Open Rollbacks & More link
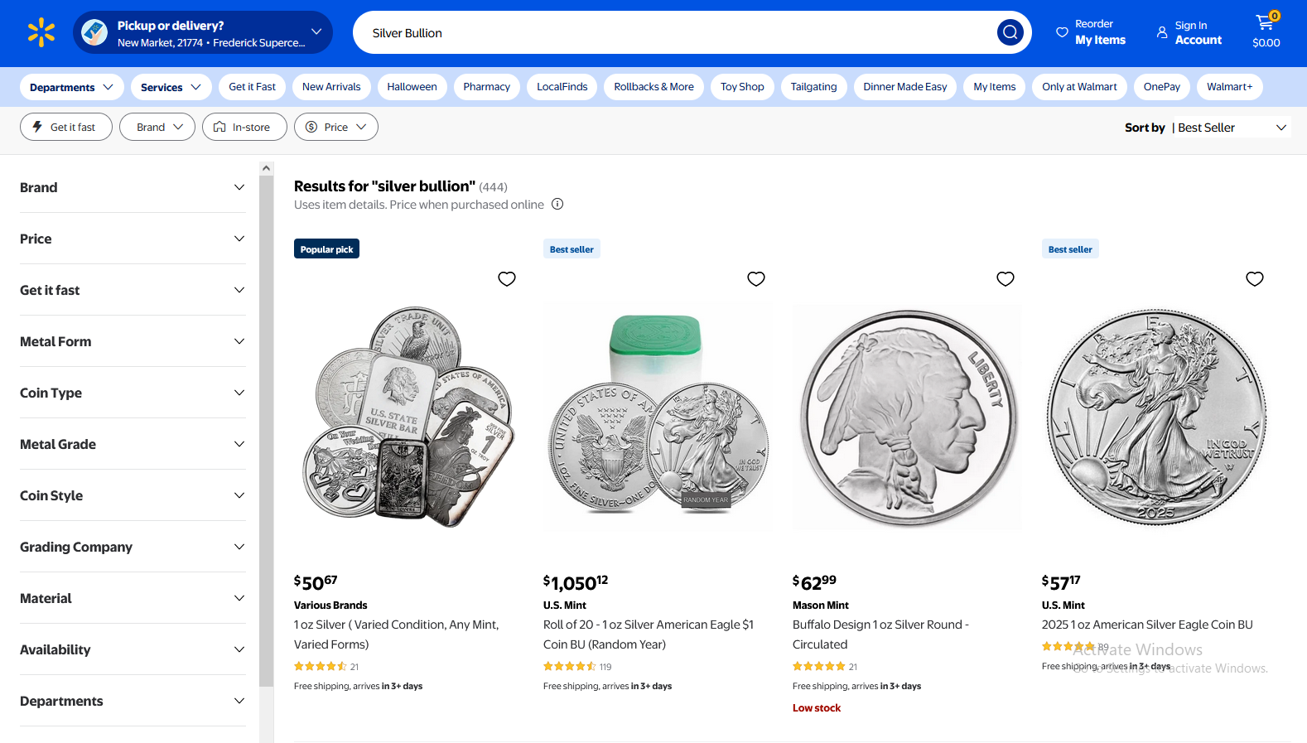Screen dimensions: 1307x743 click(x=653, y=86)
